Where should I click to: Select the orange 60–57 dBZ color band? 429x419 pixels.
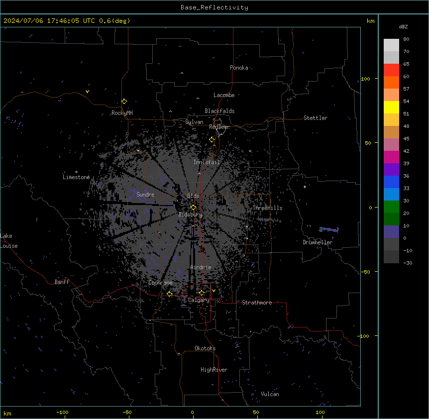391,82
